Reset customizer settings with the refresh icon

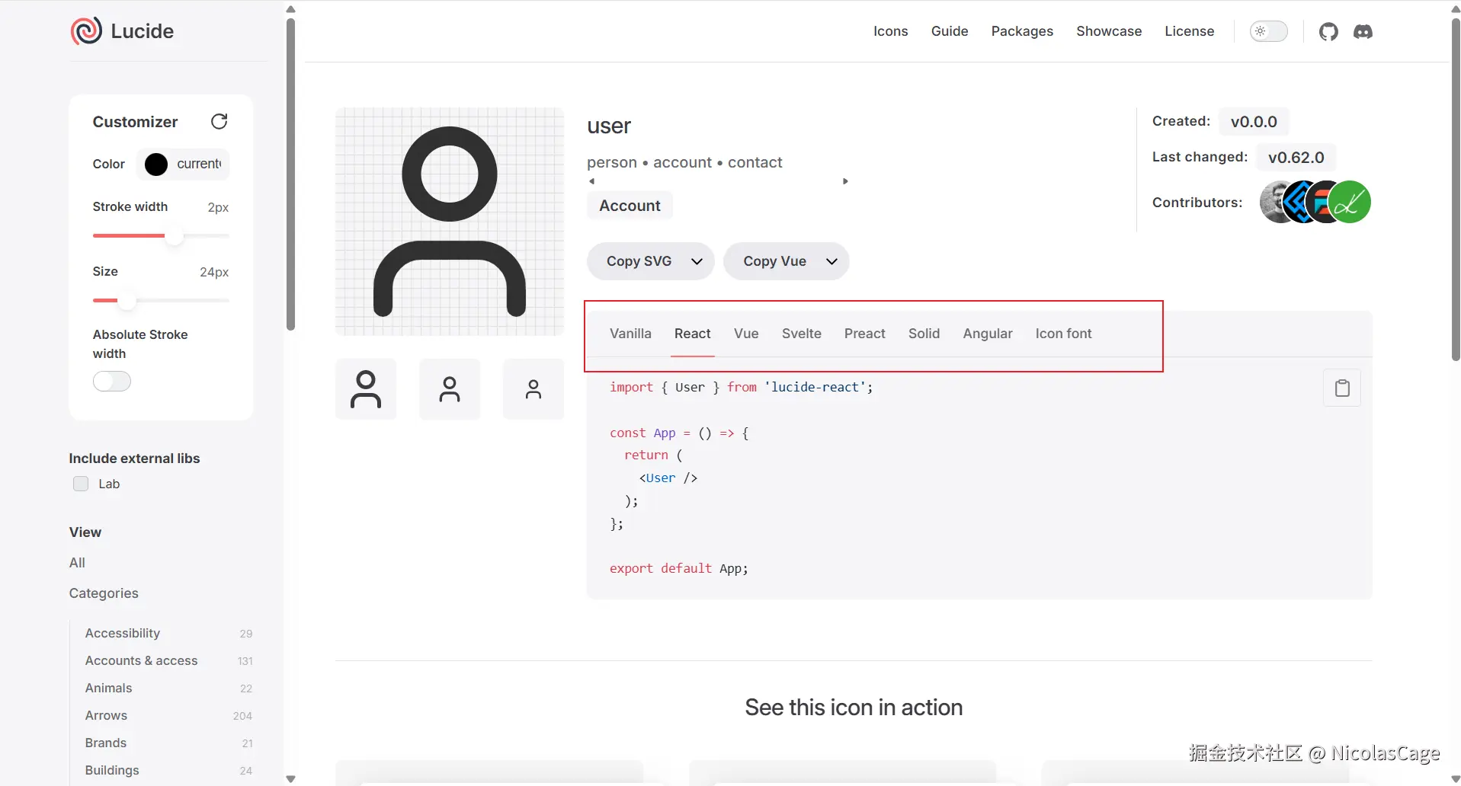pyautogui.click(x=219, y=122)
